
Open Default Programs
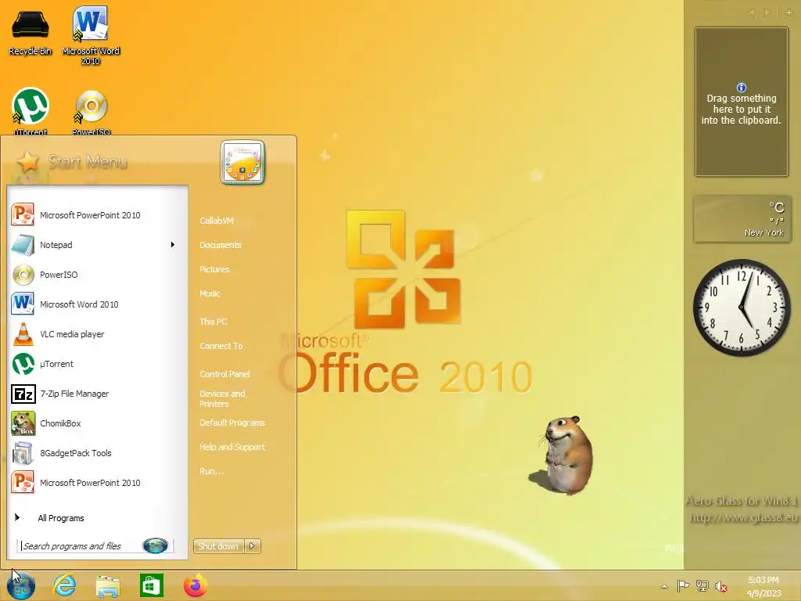pyautogui.click(x=232, y=422)
